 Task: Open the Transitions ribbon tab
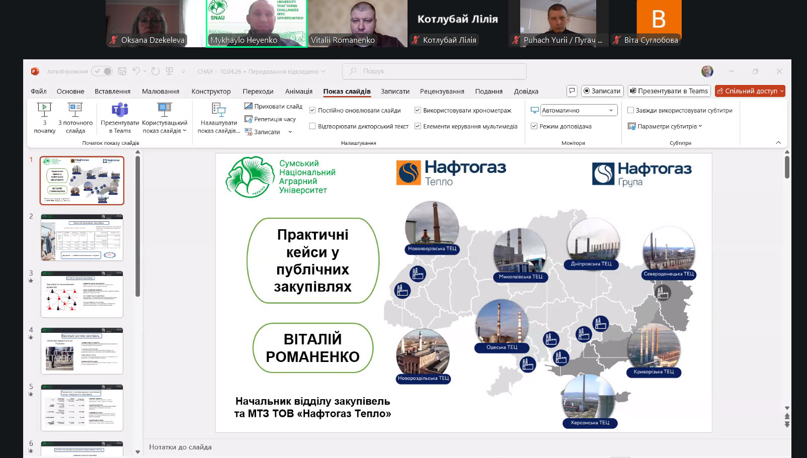[x=258, y=91]
